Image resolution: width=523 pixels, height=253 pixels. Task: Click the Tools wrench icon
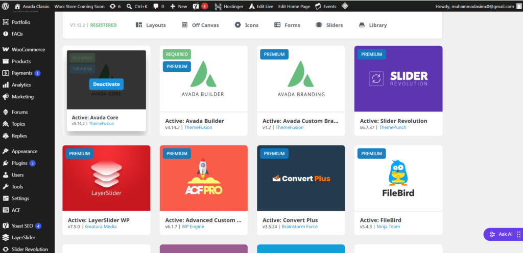click(5, 187)
